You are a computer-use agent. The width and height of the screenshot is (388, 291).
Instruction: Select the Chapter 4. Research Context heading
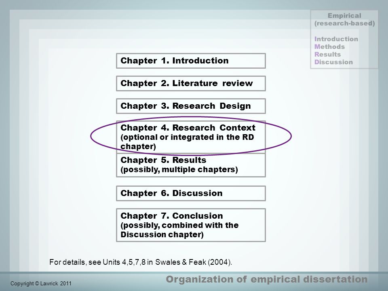188,128
